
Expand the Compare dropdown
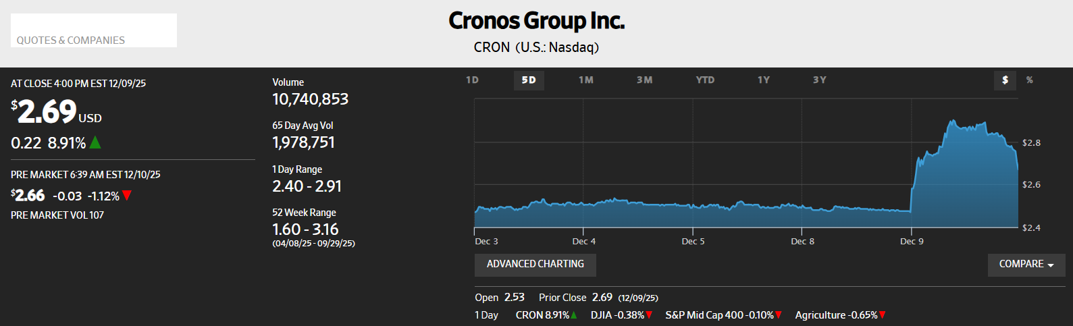click(1026, 265)
